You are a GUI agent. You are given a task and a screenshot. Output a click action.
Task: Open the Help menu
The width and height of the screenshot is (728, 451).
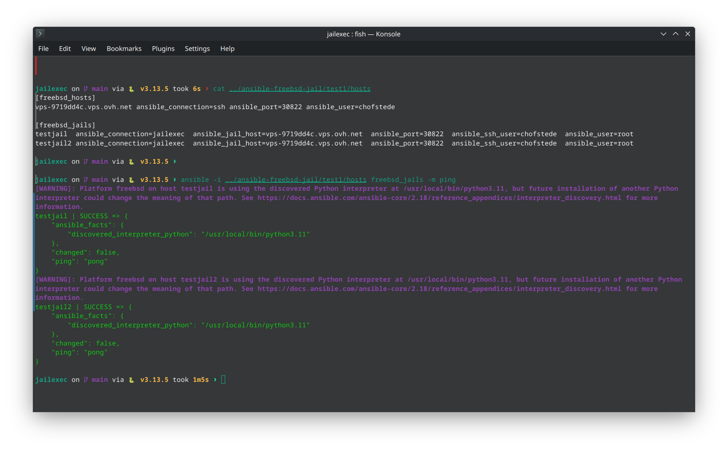[227, 48]
